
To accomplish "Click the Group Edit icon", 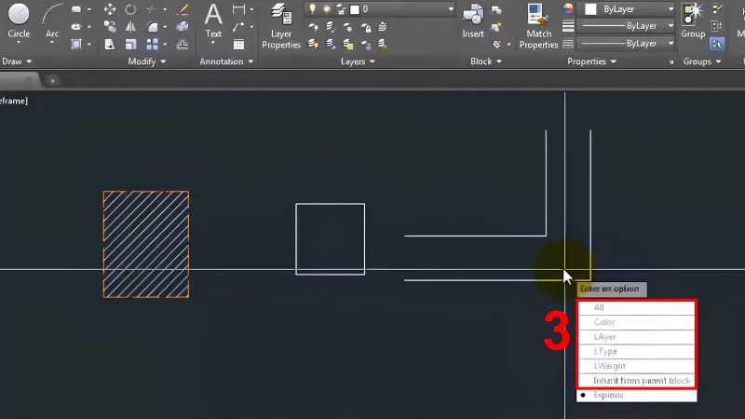I will [x=717, y=27].
